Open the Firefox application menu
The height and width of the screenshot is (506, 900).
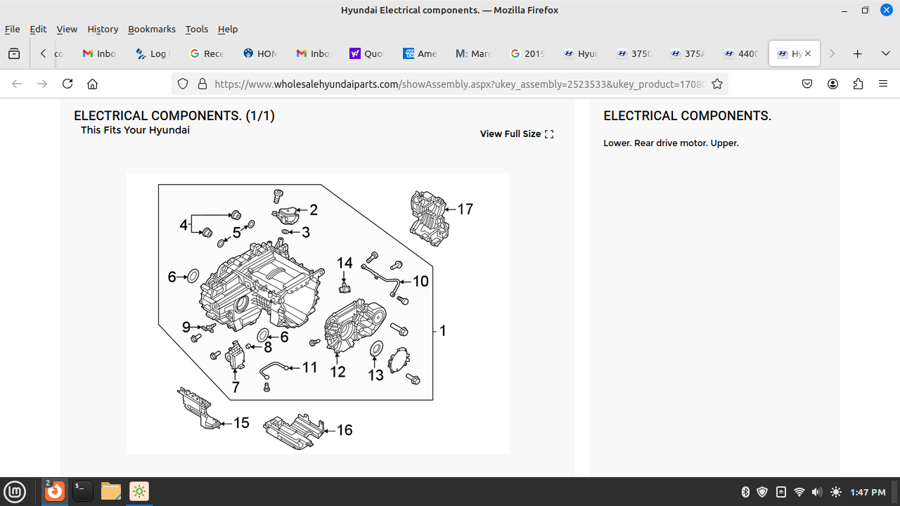point(883,84)
